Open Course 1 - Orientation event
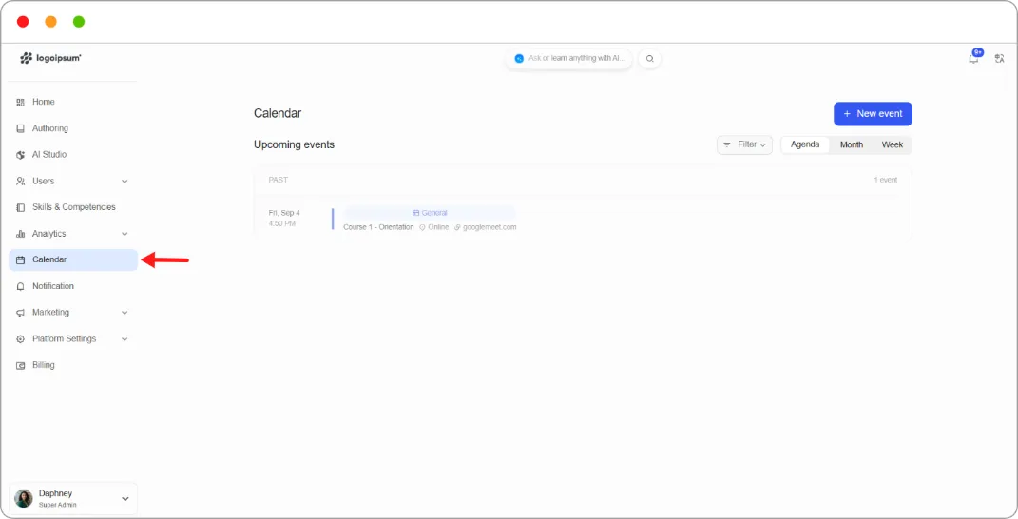The height and width of the screenshot is (519, 1018). coord(378,227)
